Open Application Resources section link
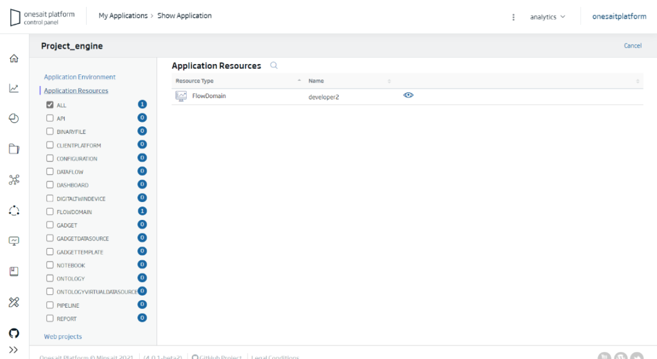This screenshot has width=657, height=359. point(76,90)
